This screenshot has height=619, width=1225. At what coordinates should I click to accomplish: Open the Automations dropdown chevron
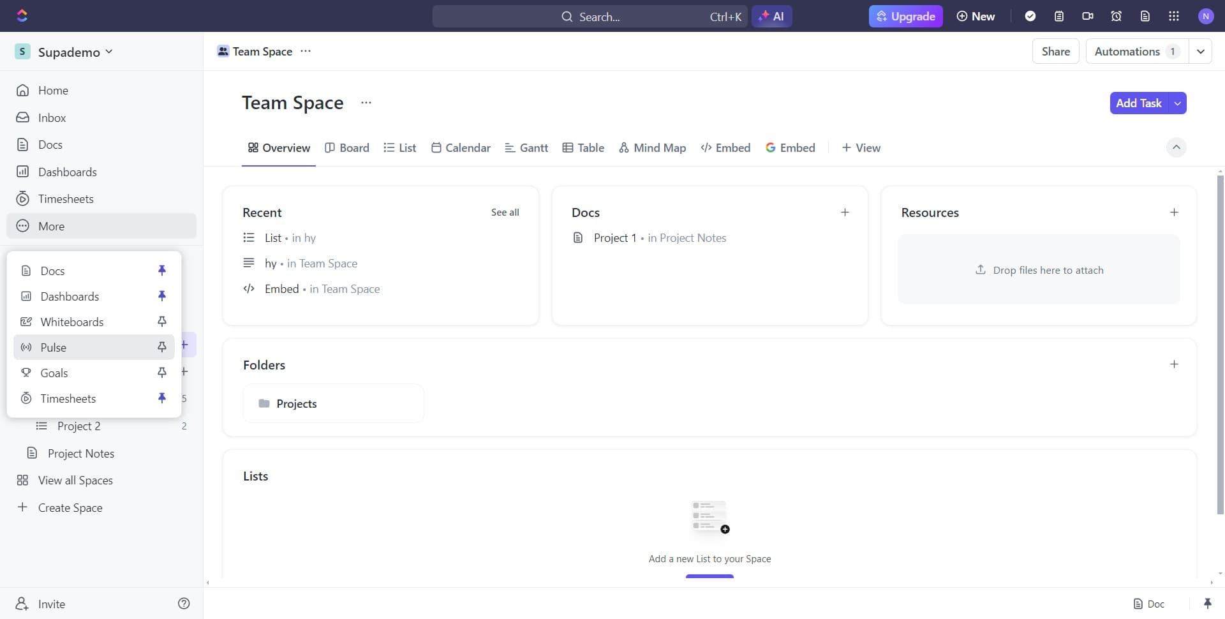1201,51
